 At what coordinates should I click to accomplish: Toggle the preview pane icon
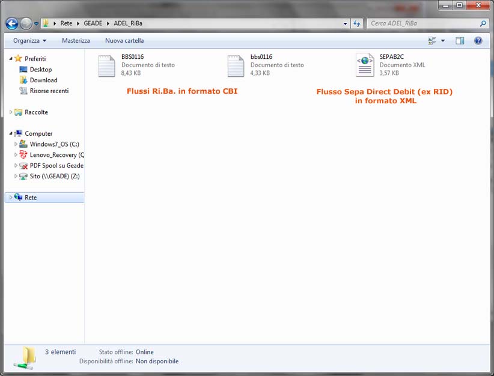pyautogui.click(x=460, y=41)
